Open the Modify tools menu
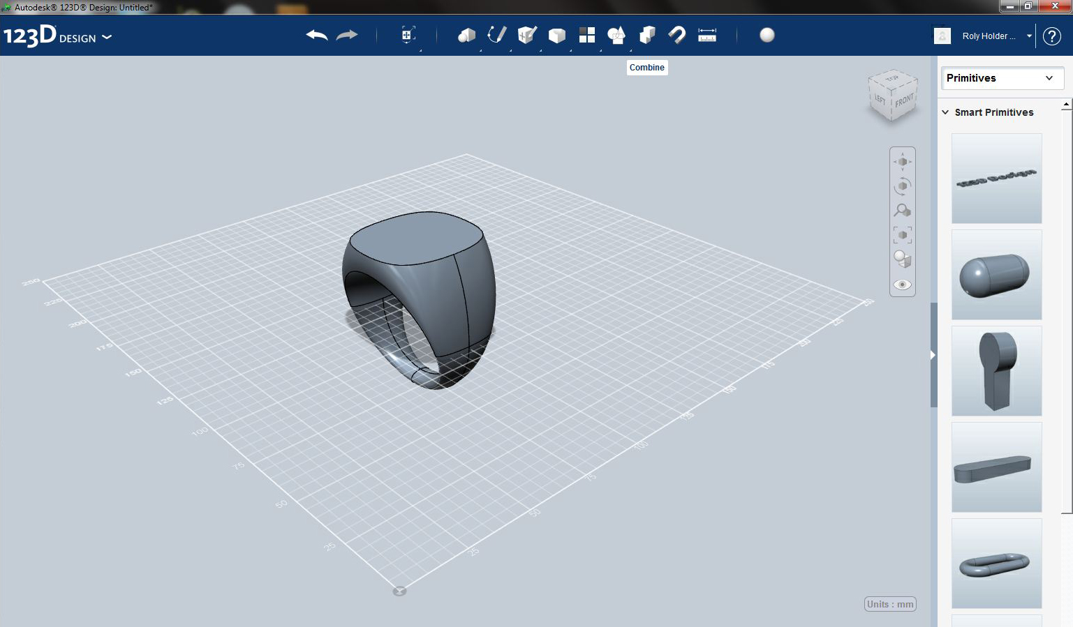The height and width of the screenshot is (627, 1073). click(x=557, y=35)
